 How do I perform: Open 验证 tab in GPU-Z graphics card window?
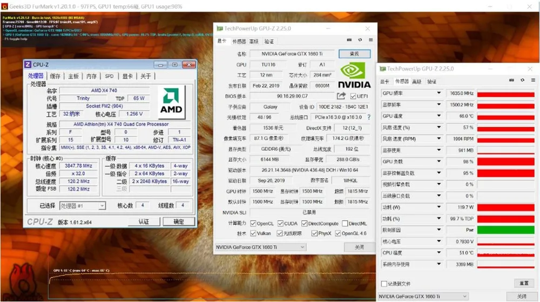click(x=269, y=41)
